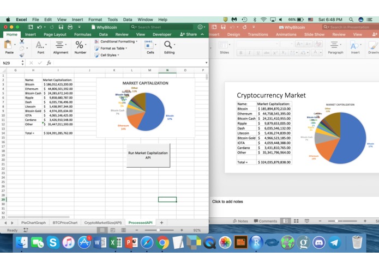The image size is (379, 269).
Task: Adjust the PowerPoint zoom slider
Action: coord(336,221)
